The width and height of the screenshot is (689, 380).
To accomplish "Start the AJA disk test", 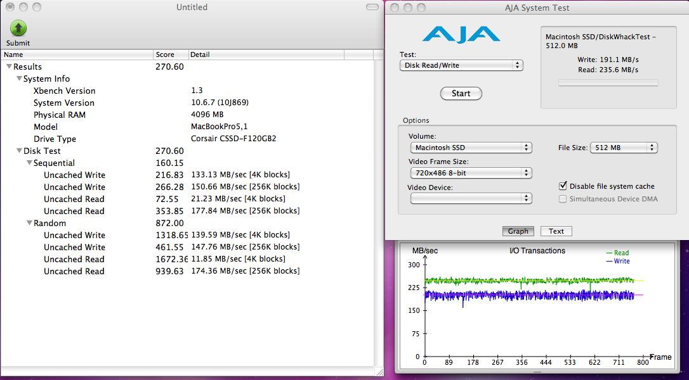I will point(461,94).
